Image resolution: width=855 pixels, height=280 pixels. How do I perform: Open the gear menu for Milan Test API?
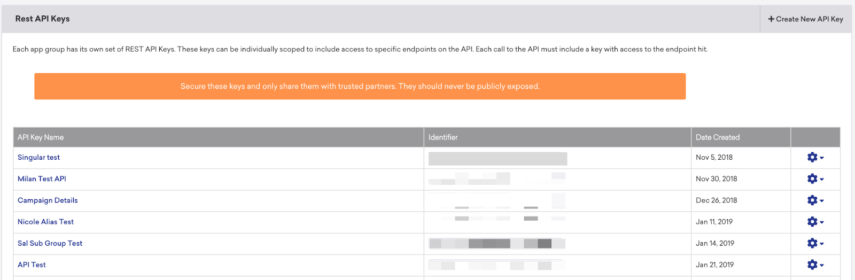point(815,179)
